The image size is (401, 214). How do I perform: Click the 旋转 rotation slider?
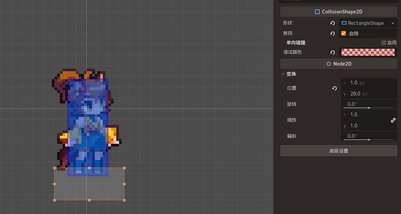368,108
